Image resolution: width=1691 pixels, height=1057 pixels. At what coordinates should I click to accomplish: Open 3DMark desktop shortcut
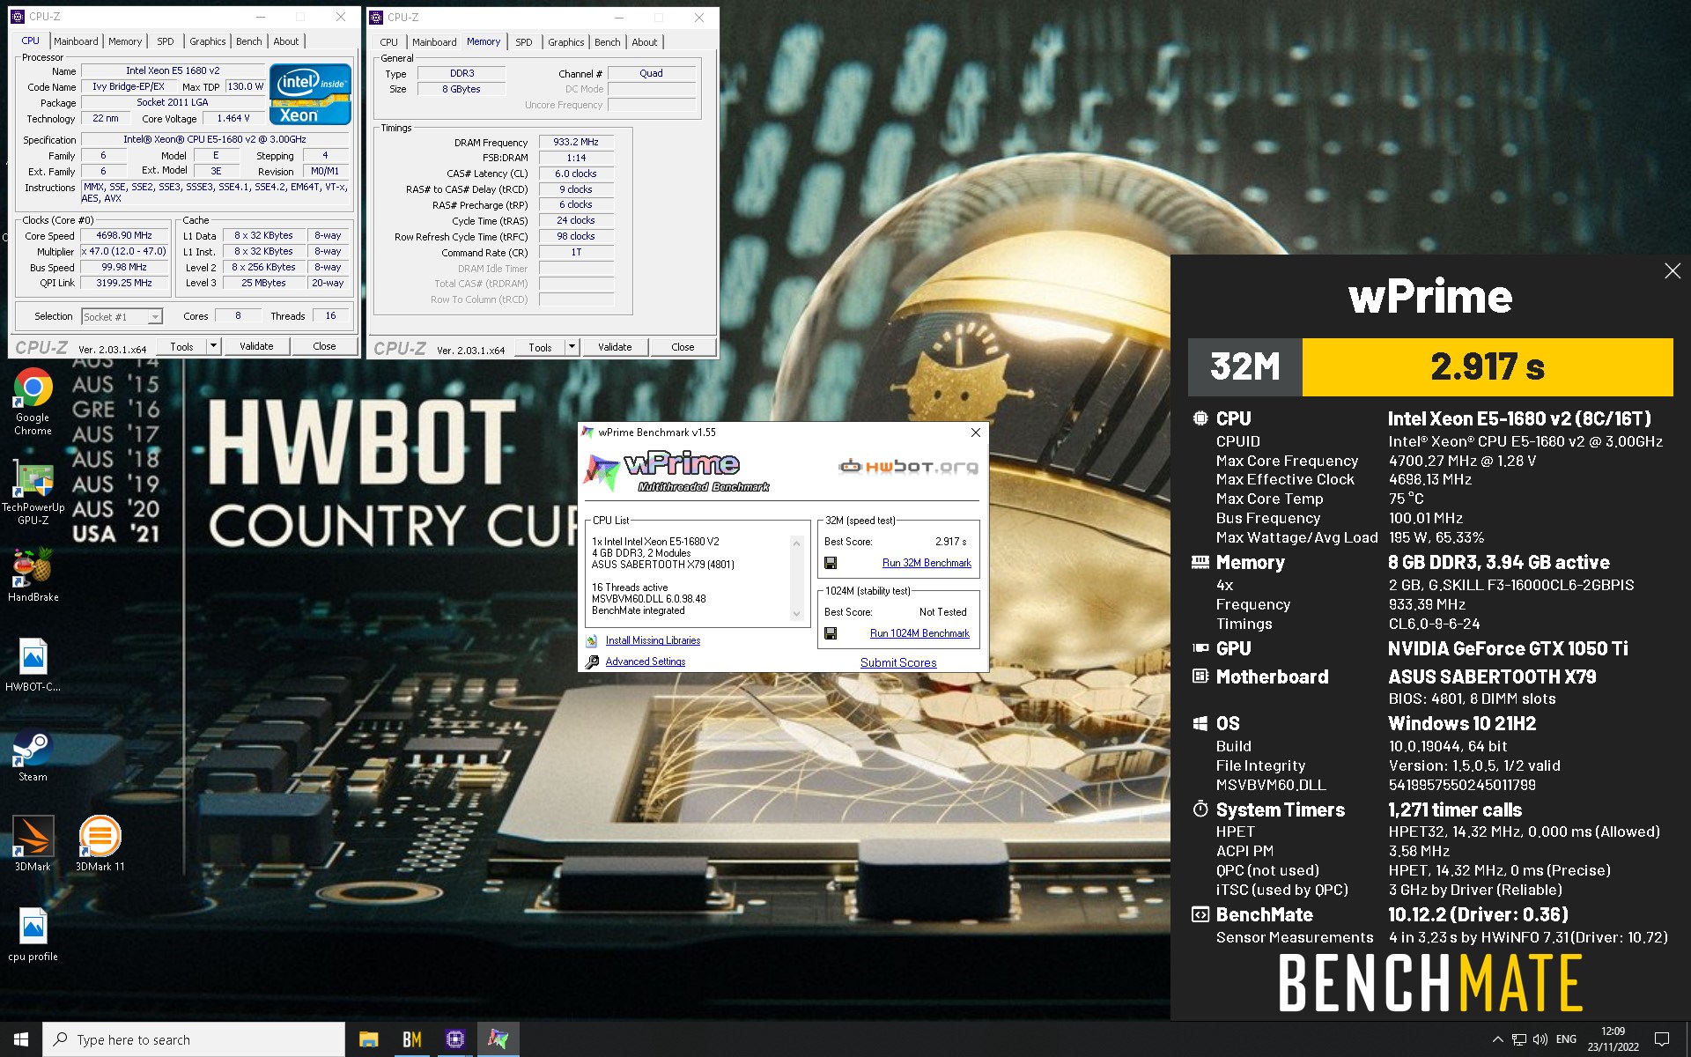[x=33, y=843]
